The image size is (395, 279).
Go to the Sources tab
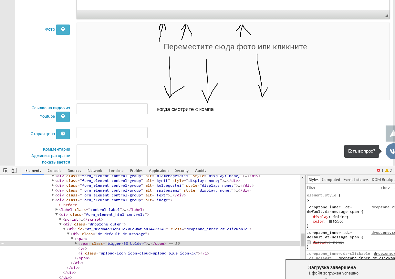pyautogui.click(x=74, y=171)
